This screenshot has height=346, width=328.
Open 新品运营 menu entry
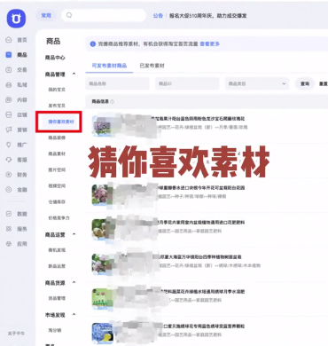pyautogui.click(x=57, y=266)
